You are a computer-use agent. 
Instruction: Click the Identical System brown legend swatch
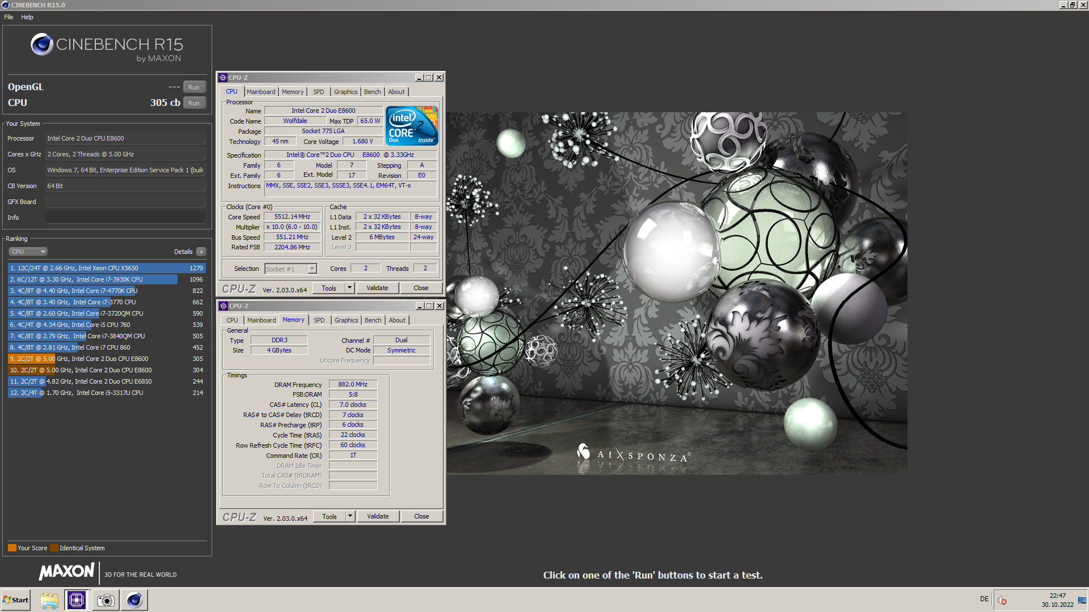[54, 548]
